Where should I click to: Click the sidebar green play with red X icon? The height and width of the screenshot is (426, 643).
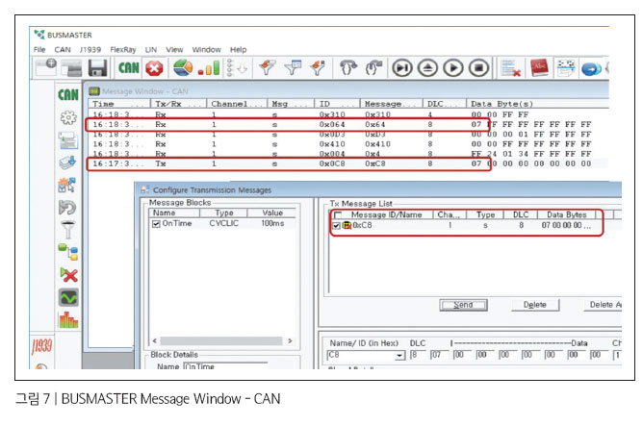tap(68, 274)
